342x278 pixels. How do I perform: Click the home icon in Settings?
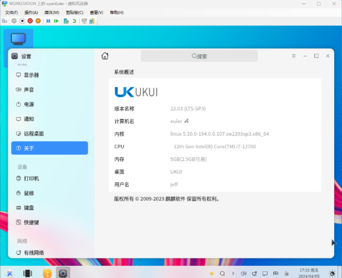click(x=105, y=56)
